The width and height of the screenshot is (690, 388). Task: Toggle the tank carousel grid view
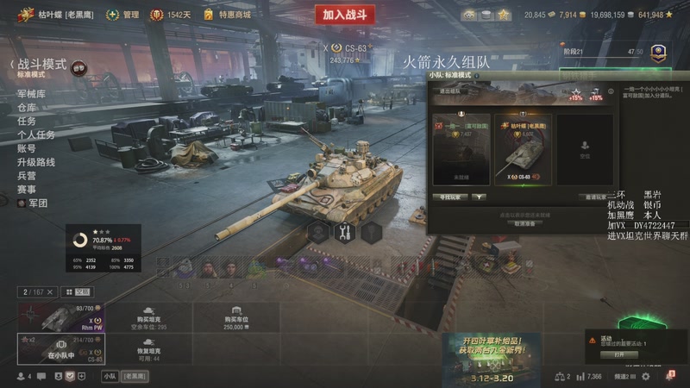(69, 292)
